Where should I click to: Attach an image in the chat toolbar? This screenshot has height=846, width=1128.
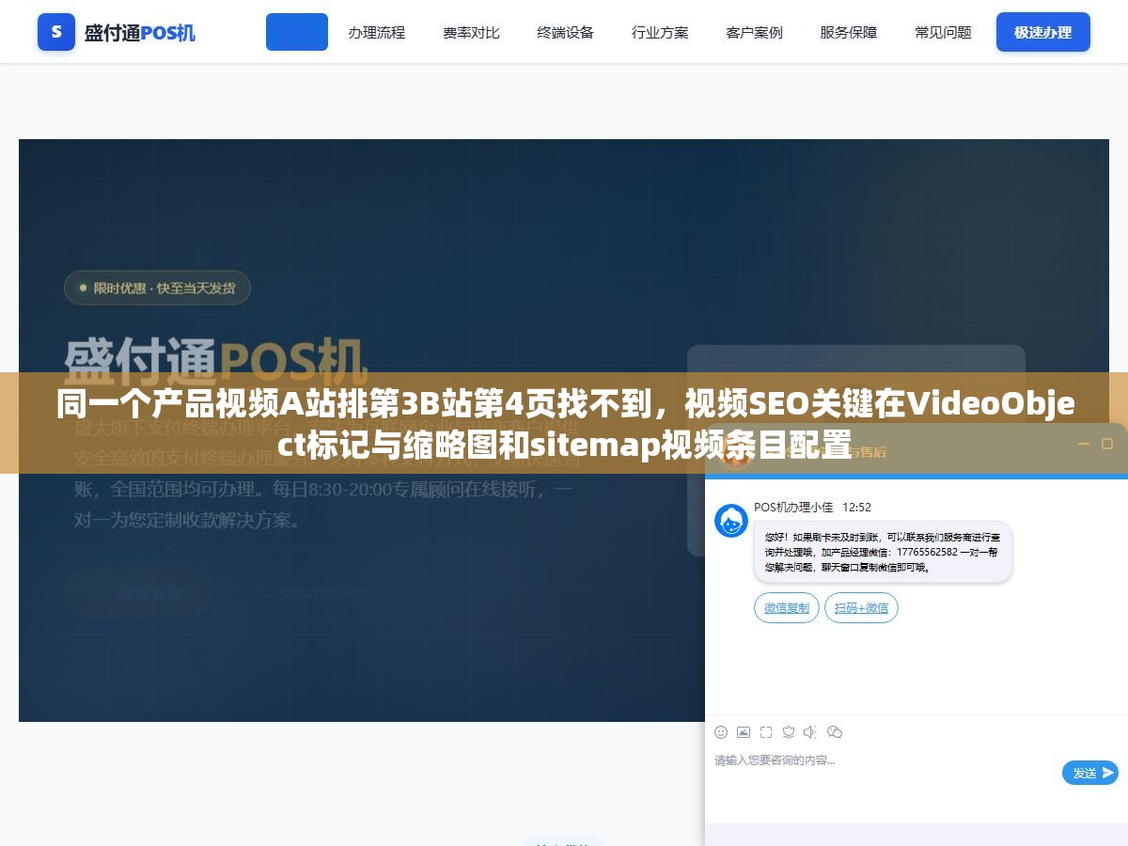point(744,732)
